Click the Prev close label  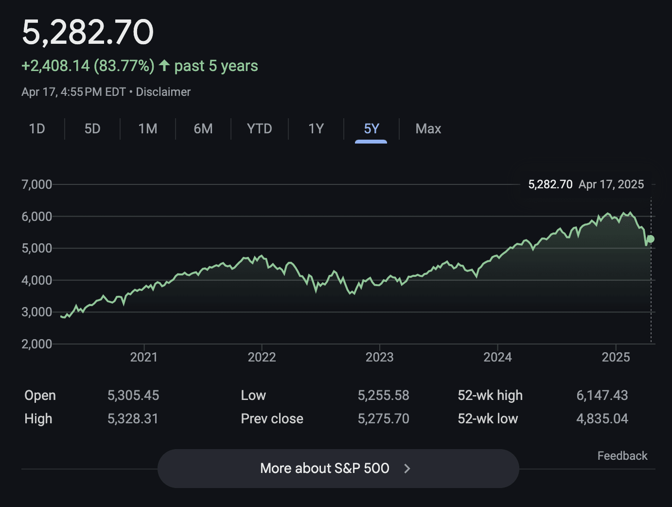[272, 419]
